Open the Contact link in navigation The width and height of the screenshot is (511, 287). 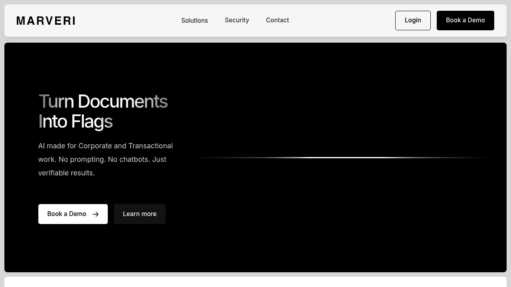click(277, 20)
